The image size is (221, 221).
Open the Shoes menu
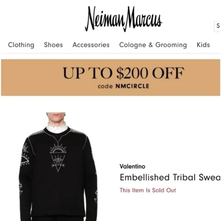click(53, 45)
